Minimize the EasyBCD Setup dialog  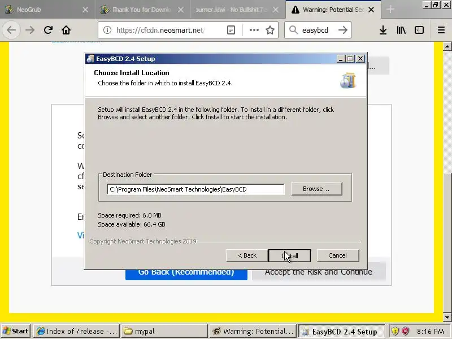[341, 59]
